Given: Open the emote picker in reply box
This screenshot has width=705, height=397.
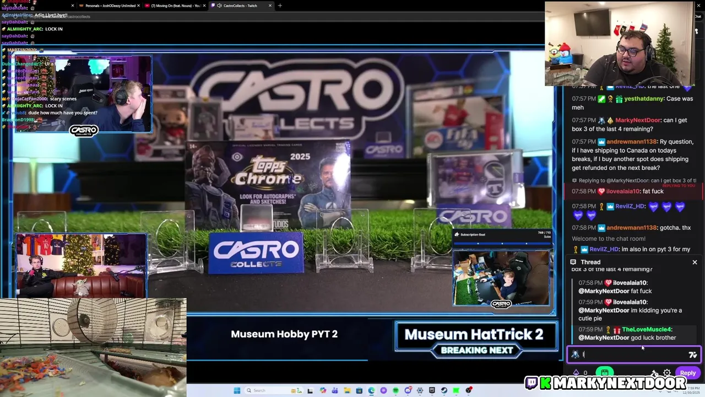Looking at the screenshot, I should point(693,355).
